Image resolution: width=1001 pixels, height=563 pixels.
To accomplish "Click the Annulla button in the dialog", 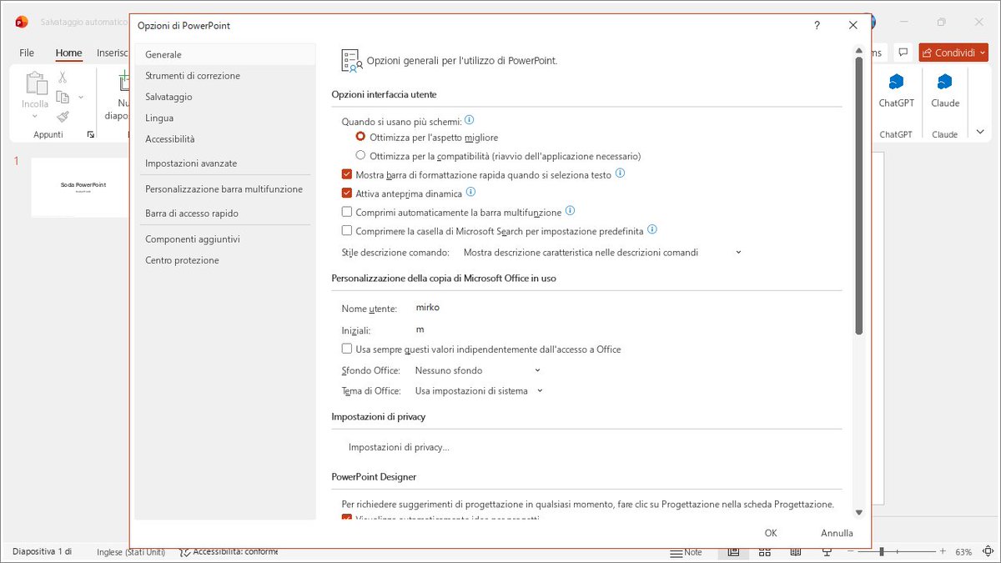I will click(x=837, y=533).
